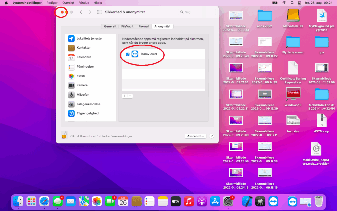Select Kamera in the sidebar list
This screenshot has width=337, height=211.
[x=82, y=85]
